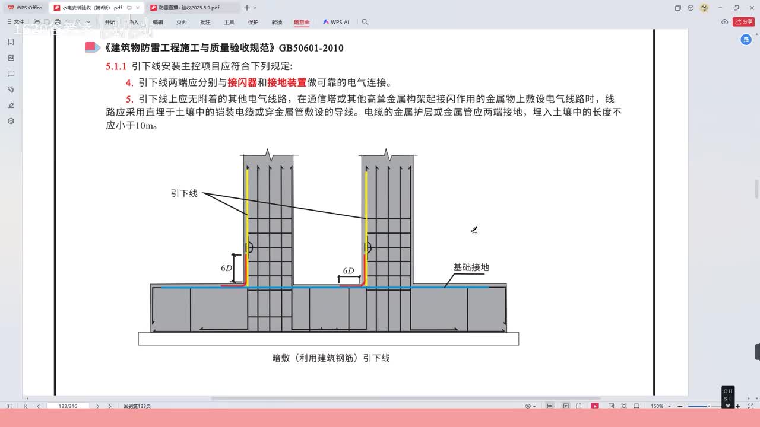The width and height of the screenshot is (760, 427).
Task: Open the attachments paperclip panel
Action: tap(11, 90)
